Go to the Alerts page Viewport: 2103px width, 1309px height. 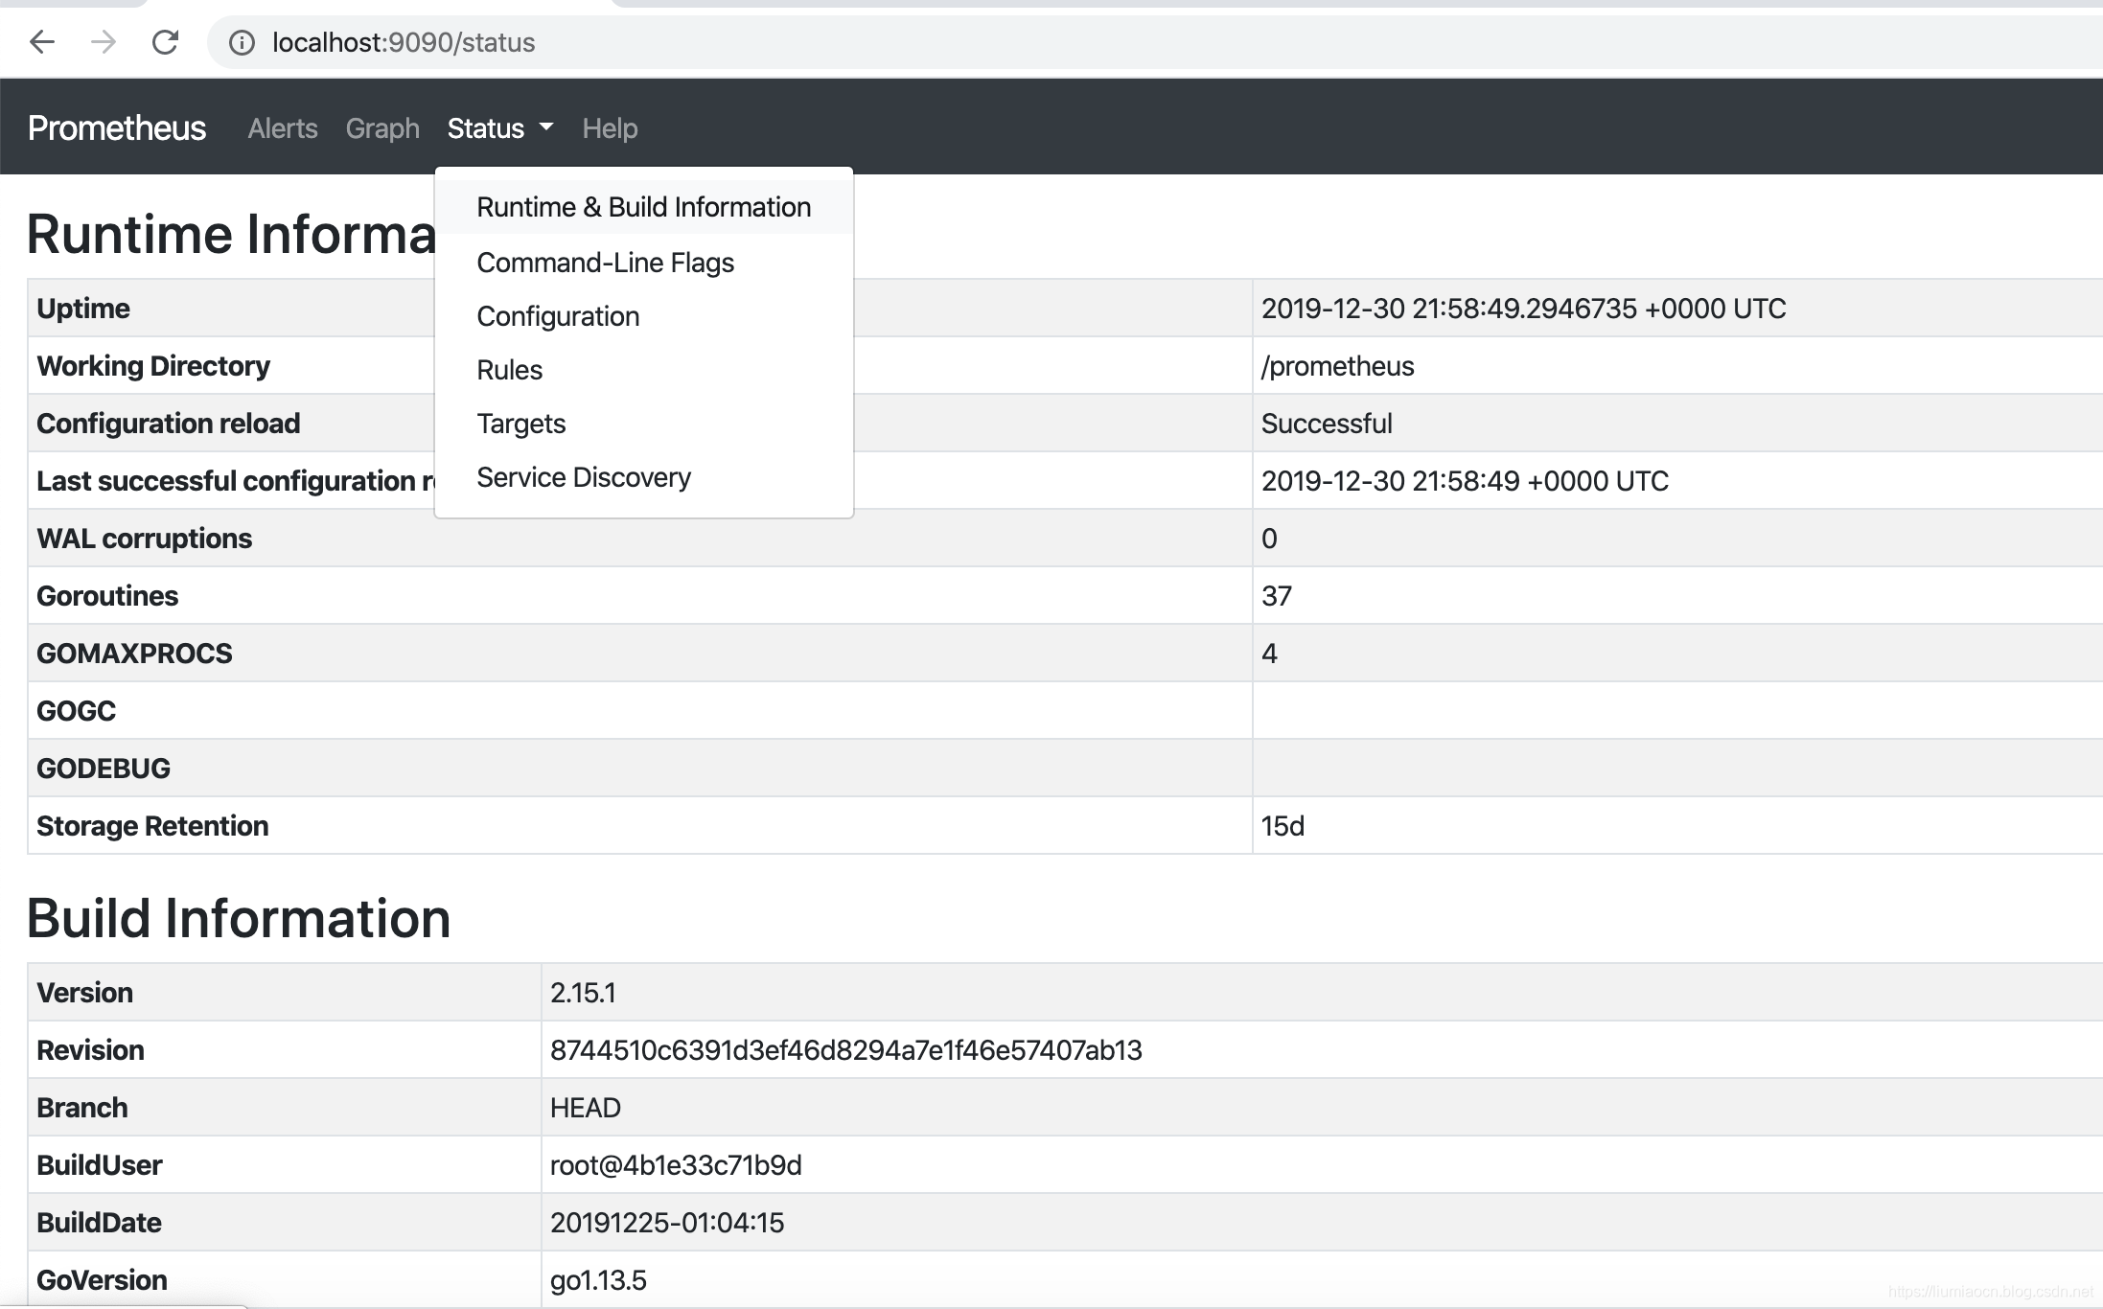[283, 128]
